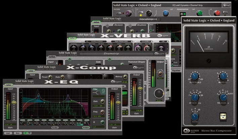238x139 pixels.
Task: Toggle the X-VERB In/Out bypass button
Action: 72,38
